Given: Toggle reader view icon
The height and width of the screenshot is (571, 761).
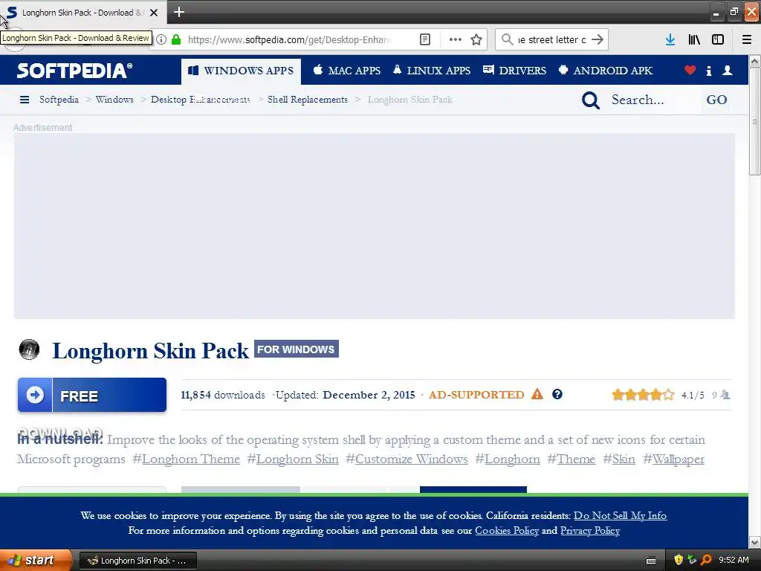Looking at the screenshot, I should 424,40.
